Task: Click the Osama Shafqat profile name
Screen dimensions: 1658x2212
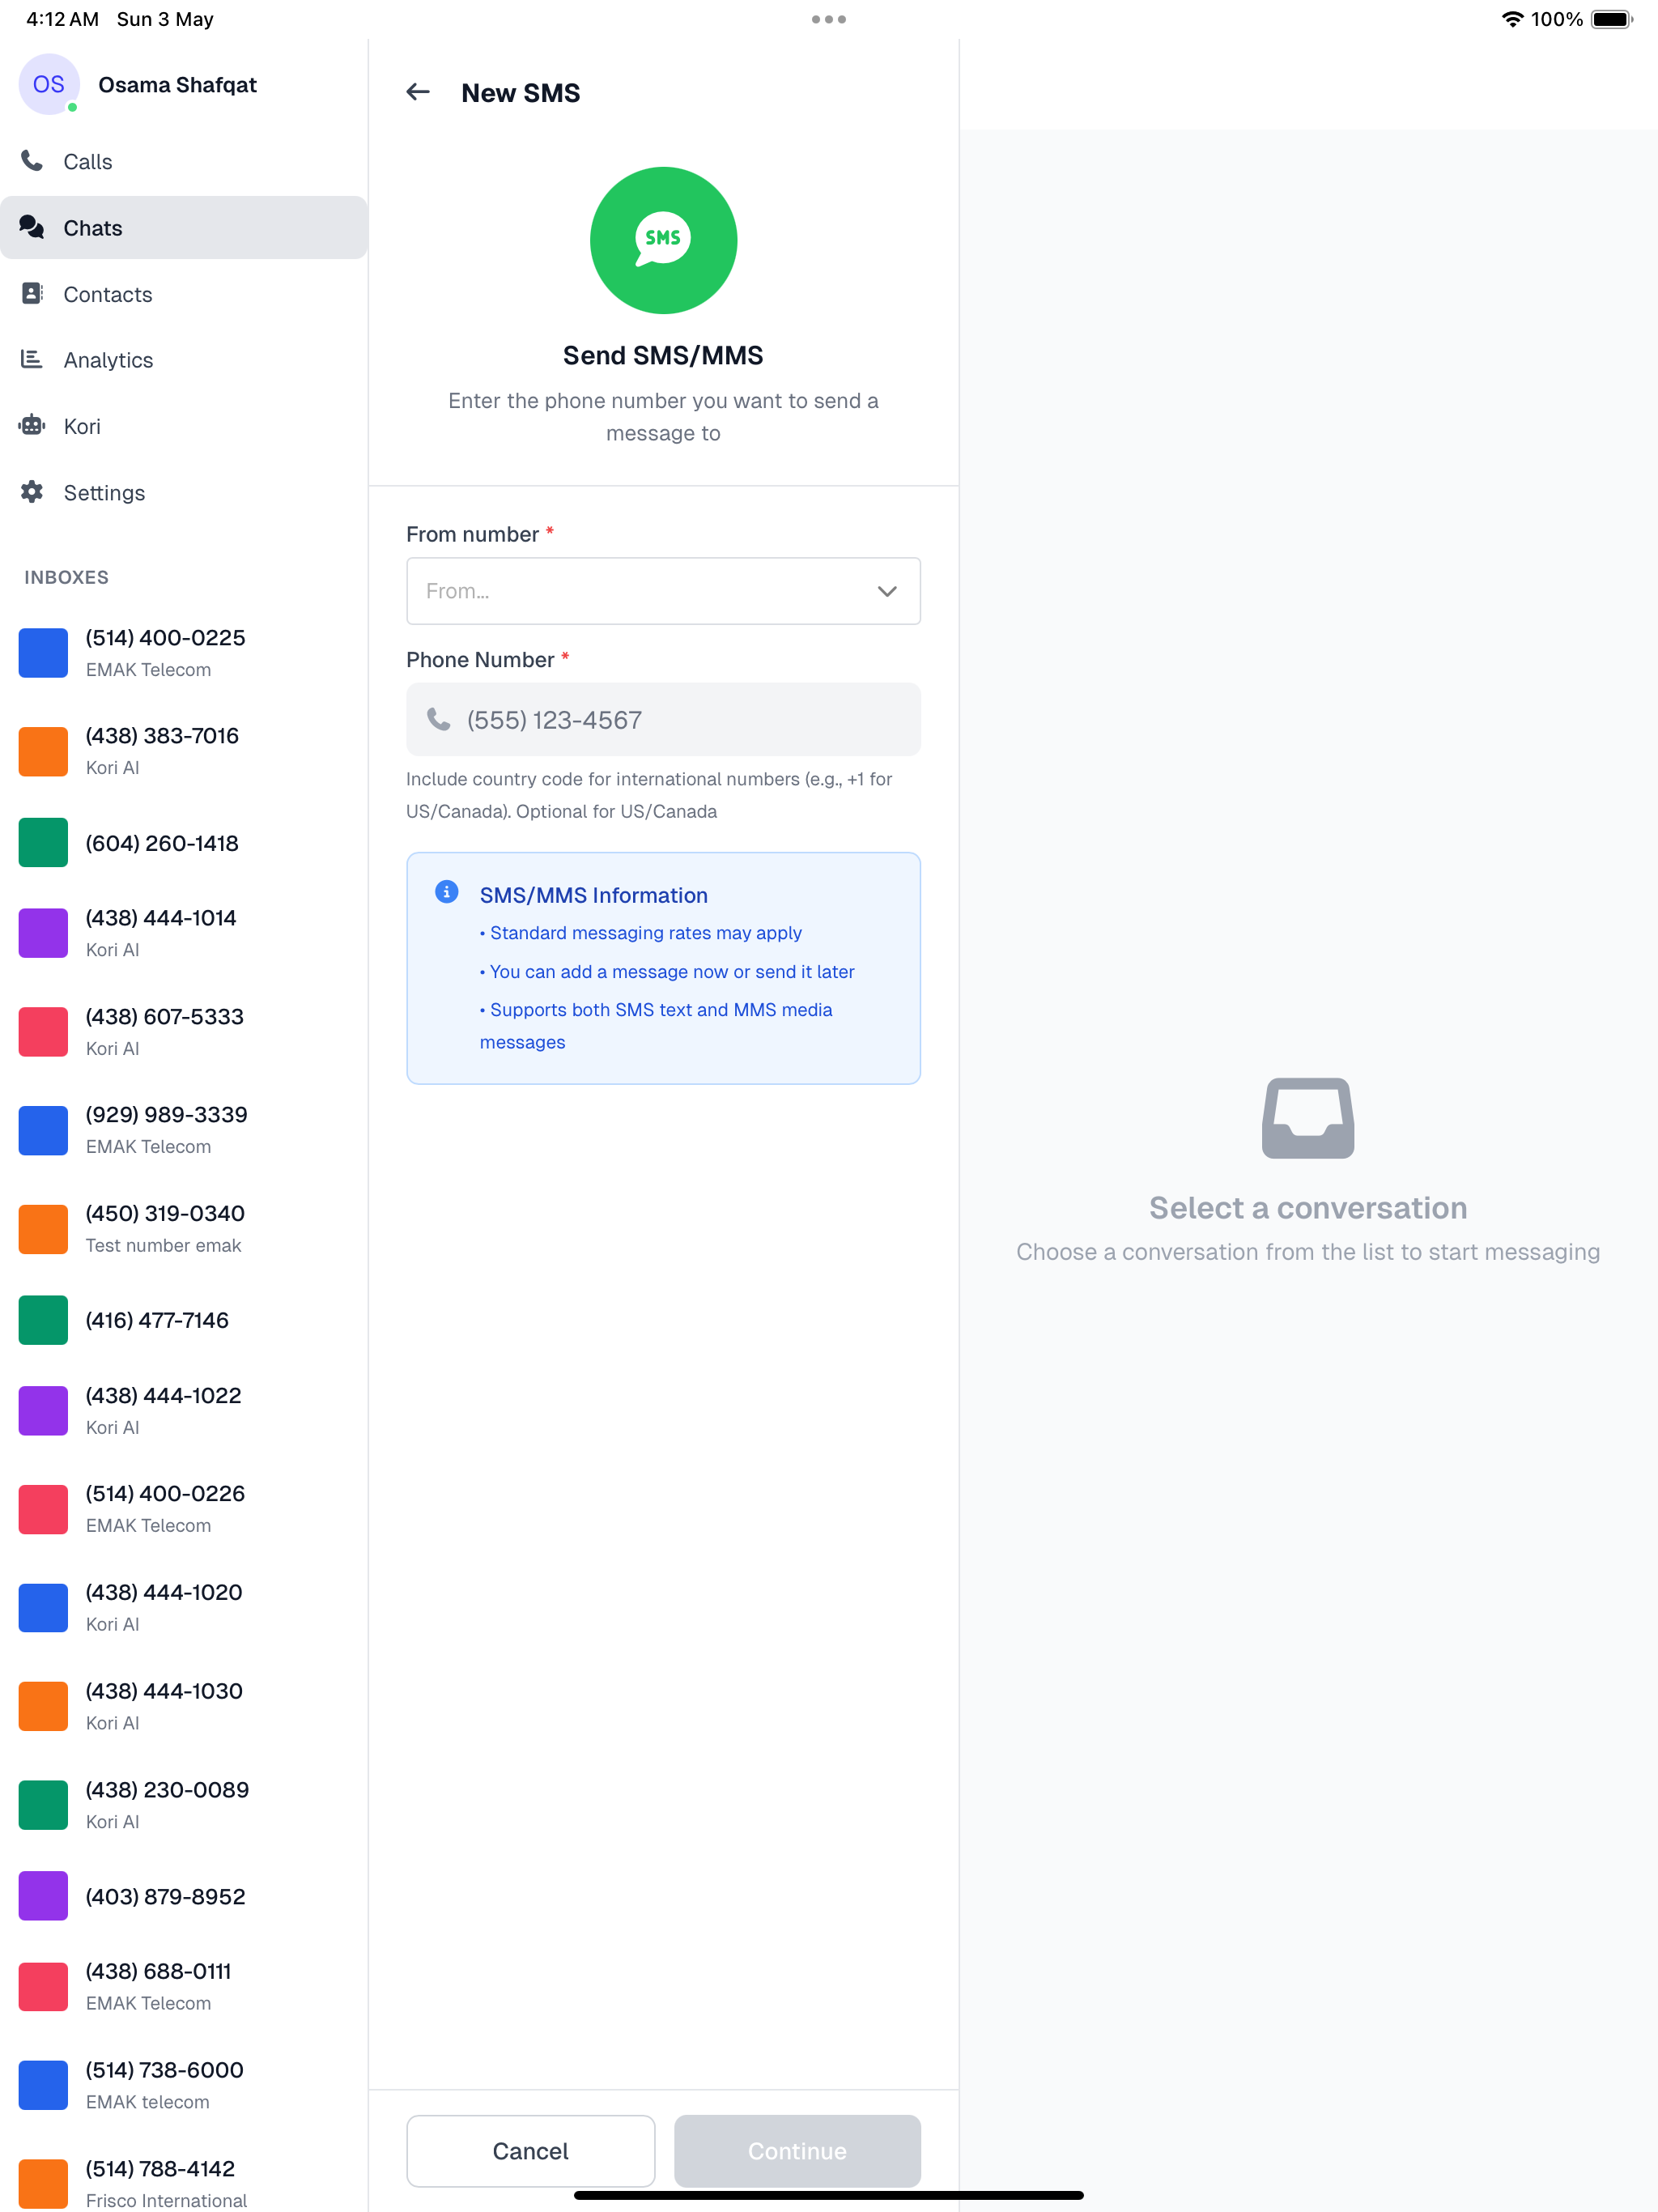Action: 177,85
